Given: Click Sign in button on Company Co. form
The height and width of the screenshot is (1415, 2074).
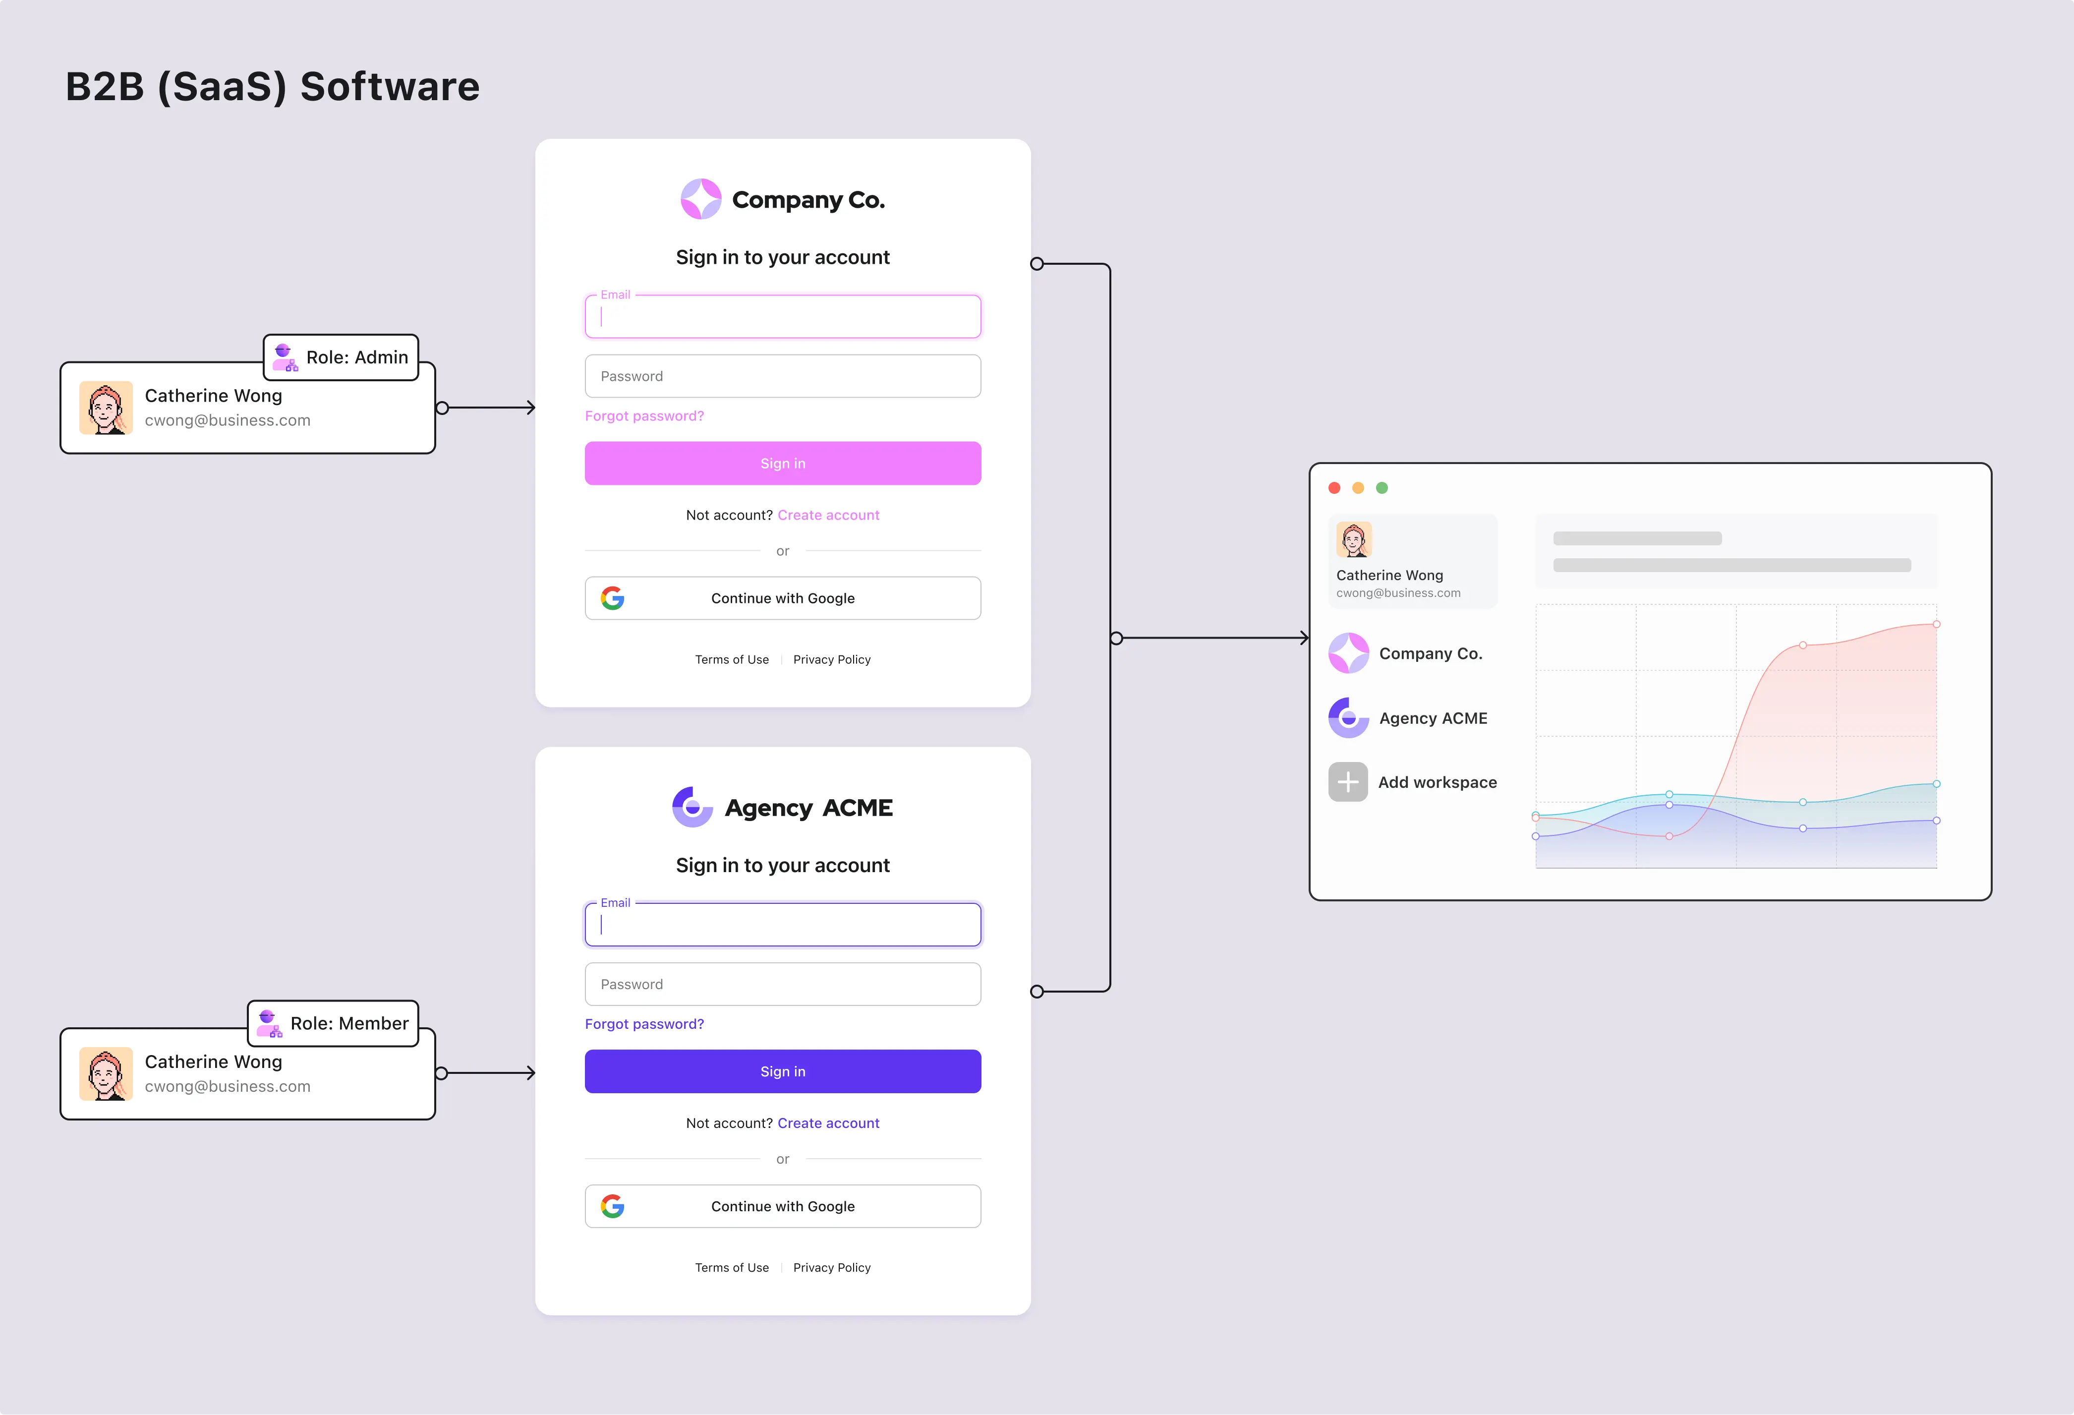Looking at the screenshot, I should click(783, 463).
